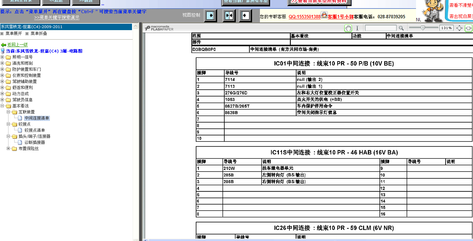The height and width of the screenshot is (241, 473).
Task: Click the view control split-both-panels icon
Action: [229, 16]
